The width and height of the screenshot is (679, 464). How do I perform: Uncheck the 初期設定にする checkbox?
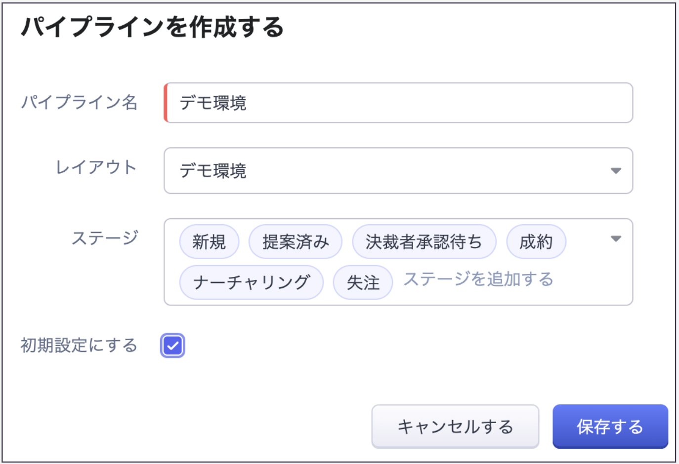tap(172, 346)
